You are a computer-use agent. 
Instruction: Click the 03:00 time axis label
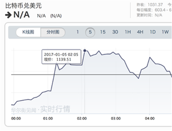[116, 118]
